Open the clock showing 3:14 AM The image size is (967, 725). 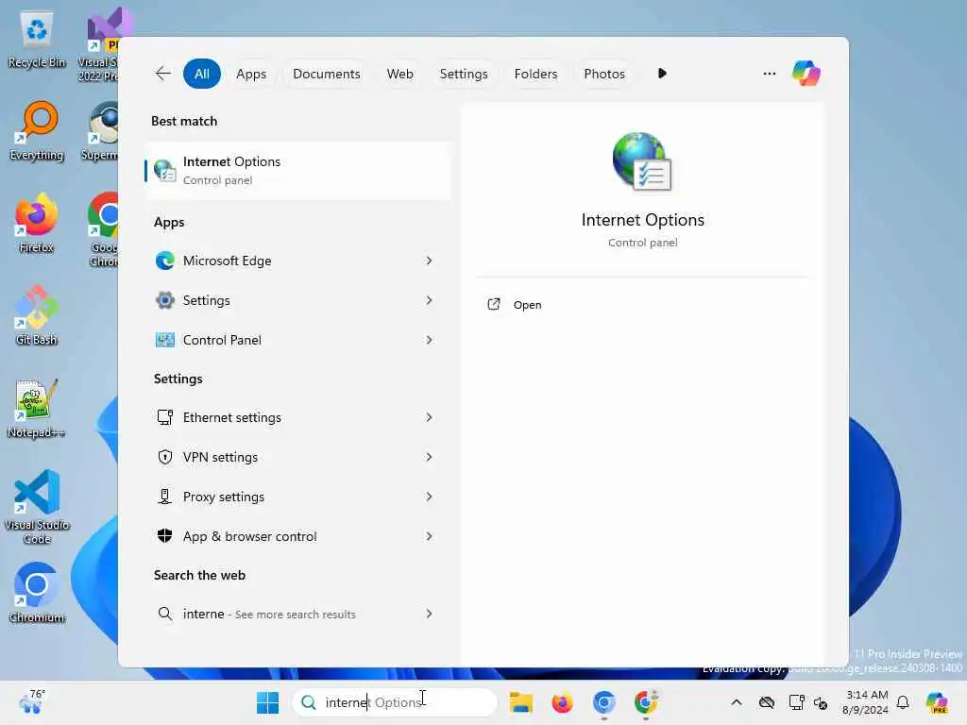tap(865, 702)
